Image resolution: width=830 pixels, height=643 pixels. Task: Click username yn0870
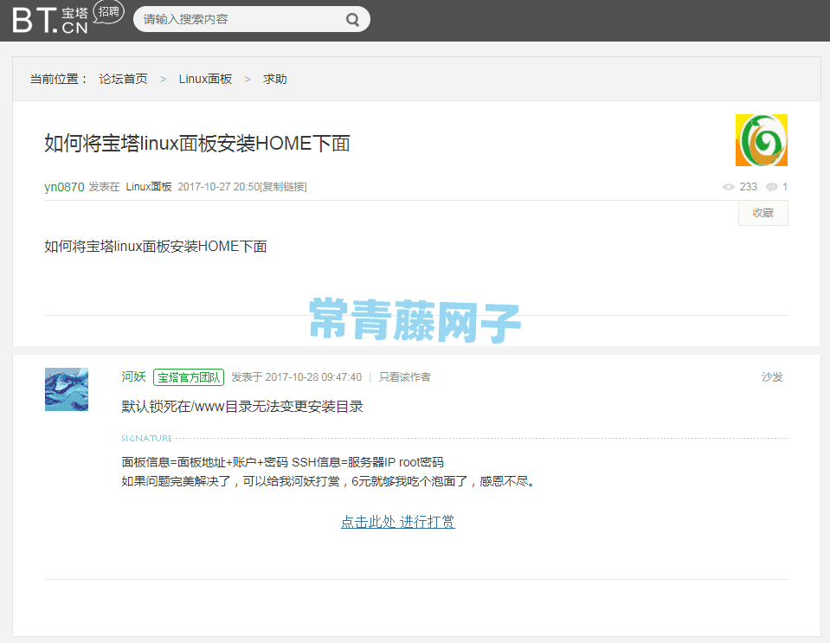point(64,186)
